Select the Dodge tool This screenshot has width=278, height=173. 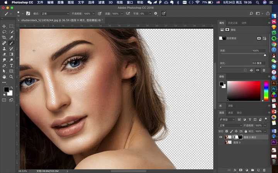(x=11, y=60)
